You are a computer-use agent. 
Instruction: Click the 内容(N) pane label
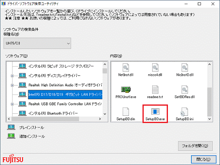pyautogui.click(x=116, y=56)
